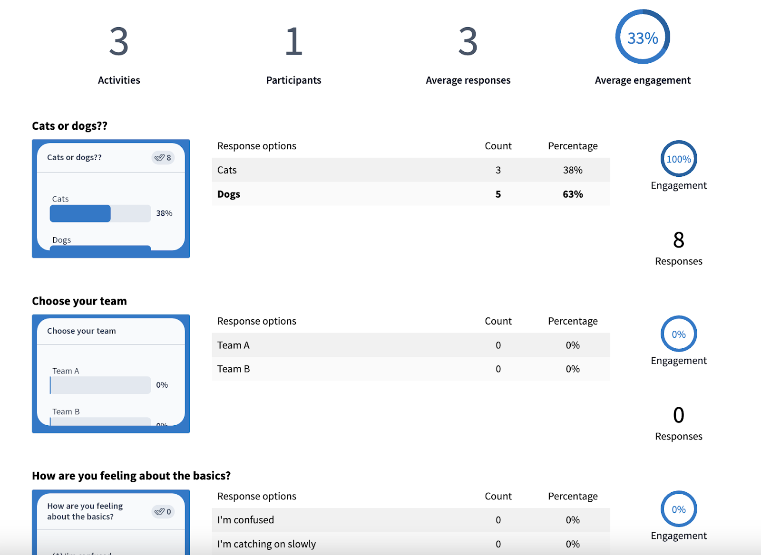Open the Cats or dogs?? activity title
Image resolution: width=761 pixels, height=555 pixels.
(70, 125)
